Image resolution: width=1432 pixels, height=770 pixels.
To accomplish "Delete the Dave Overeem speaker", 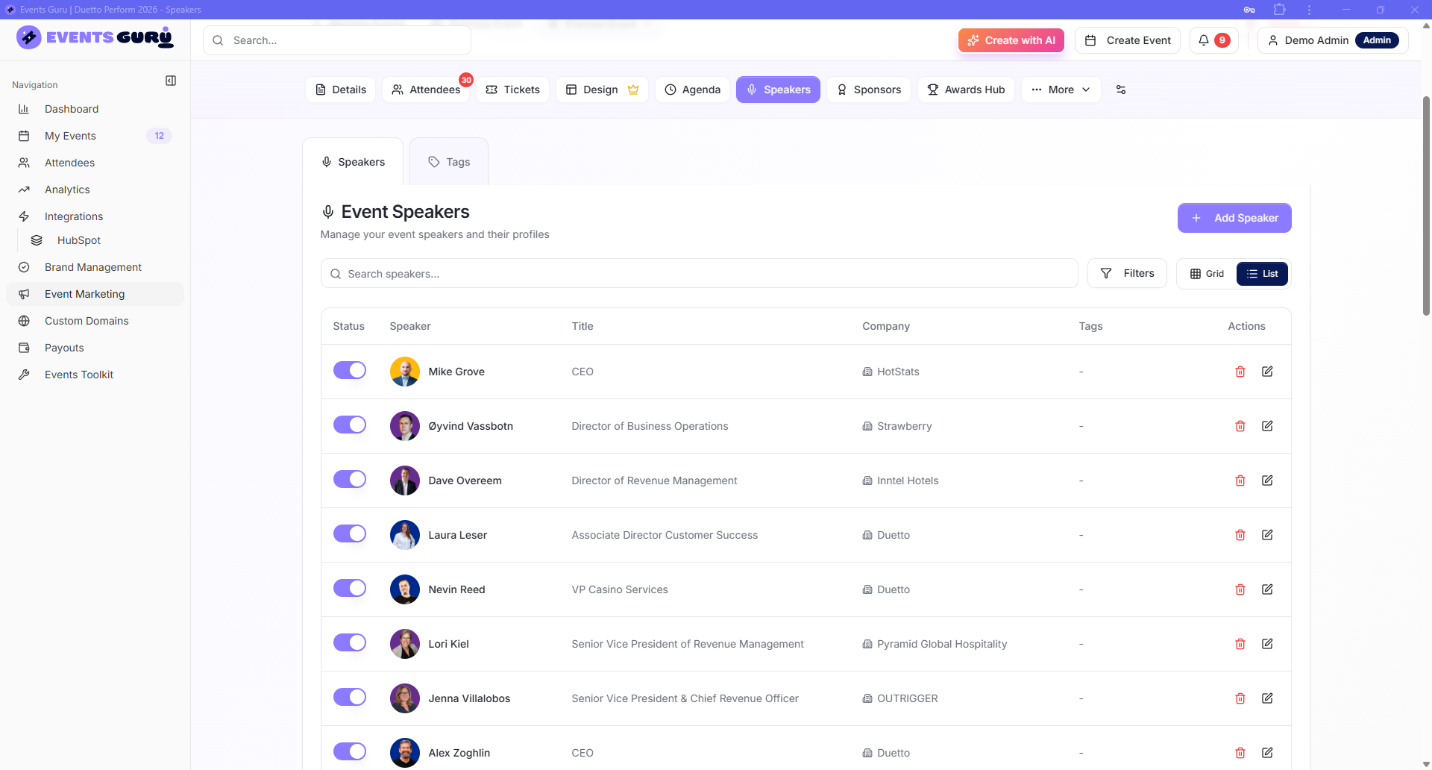I will [1240, 481].
